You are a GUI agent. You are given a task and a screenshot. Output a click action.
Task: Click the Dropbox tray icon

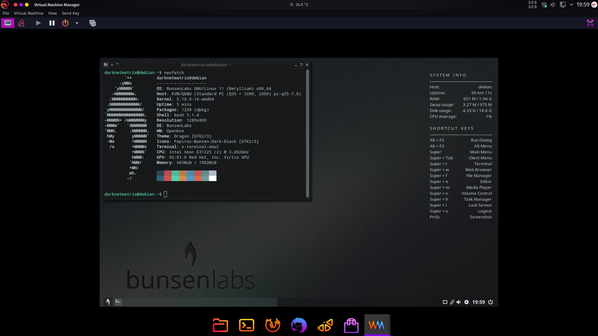coord(544,5)
